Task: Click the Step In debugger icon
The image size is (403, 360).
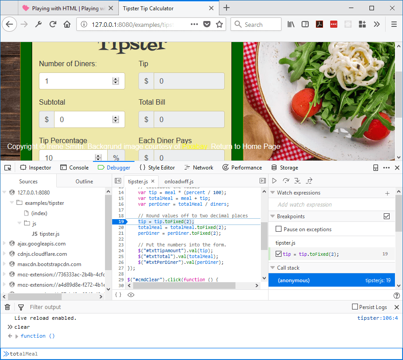Action: point(298,181)
